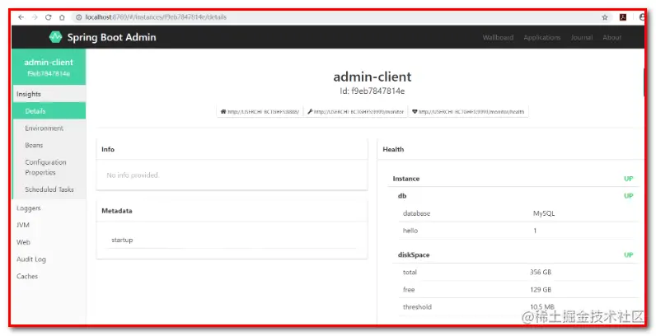The width and height of the screenshot is (656, 336).
Task: Click the diskSpace health row
Action: click(x=516, y=254)
